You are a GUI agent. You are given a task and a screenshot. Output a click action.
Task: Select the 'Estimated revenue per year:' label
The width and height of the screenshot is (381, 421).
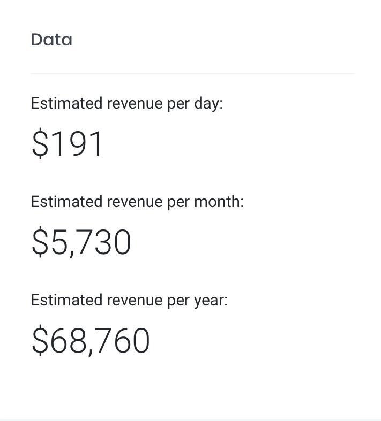coord(129,300)
